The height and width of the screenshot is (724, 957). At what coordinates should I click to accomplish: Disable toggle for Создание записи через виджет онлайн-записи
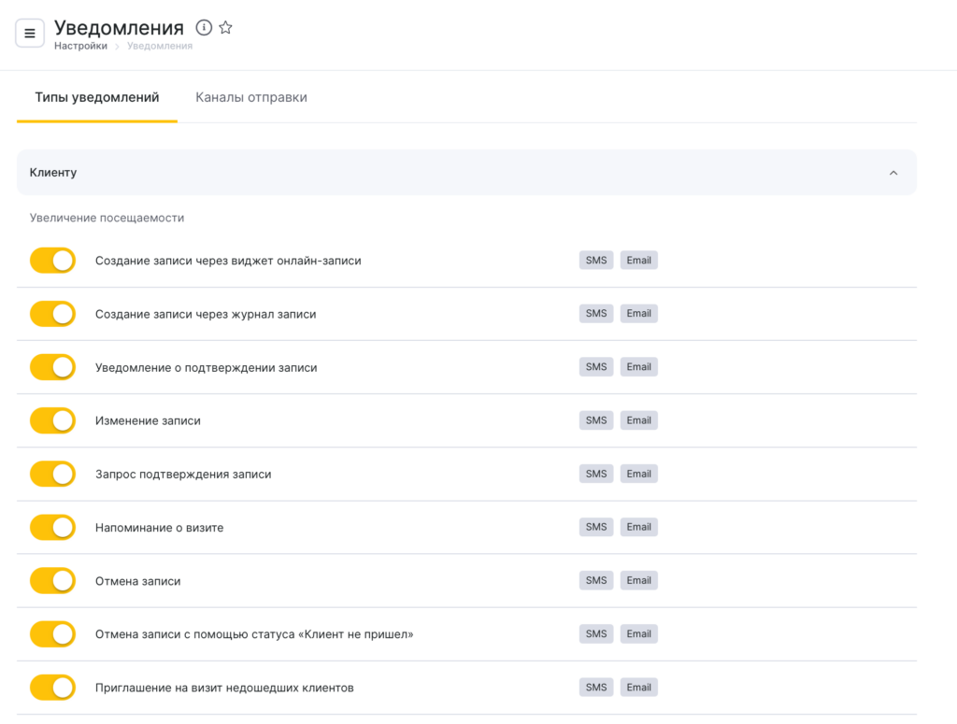52,261
